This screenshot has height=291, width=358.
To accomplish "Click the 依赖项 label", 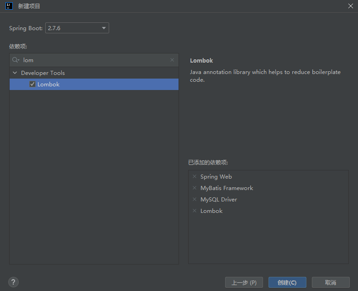I will [18, 47].
